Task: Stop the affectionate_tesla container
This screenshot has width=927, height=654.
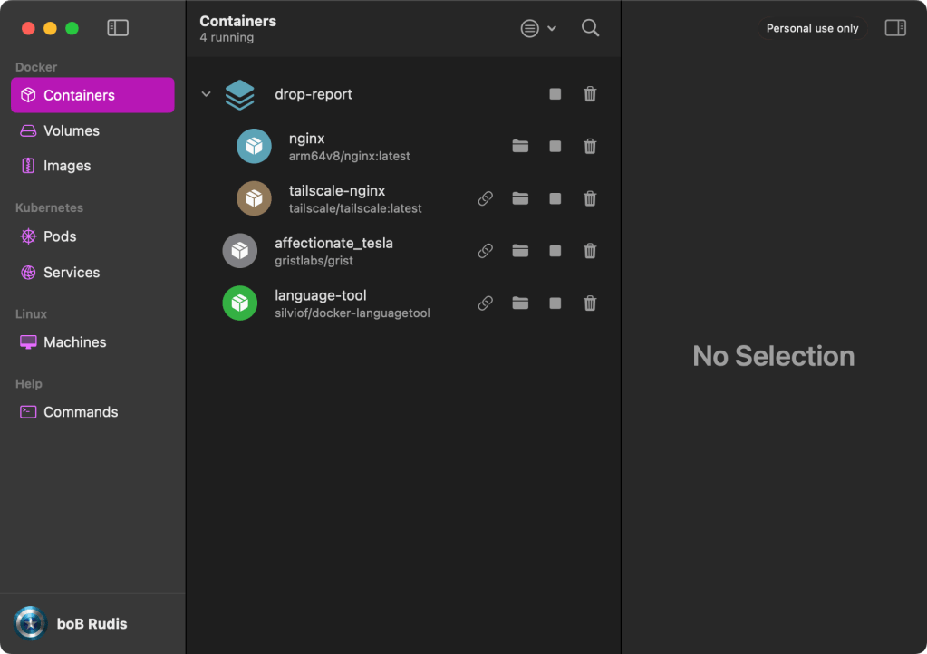Action: pyautogui.click(x=555, y=252)
